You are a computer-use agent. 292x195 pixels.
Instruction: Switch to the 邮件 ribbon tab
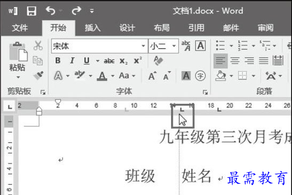231,28
